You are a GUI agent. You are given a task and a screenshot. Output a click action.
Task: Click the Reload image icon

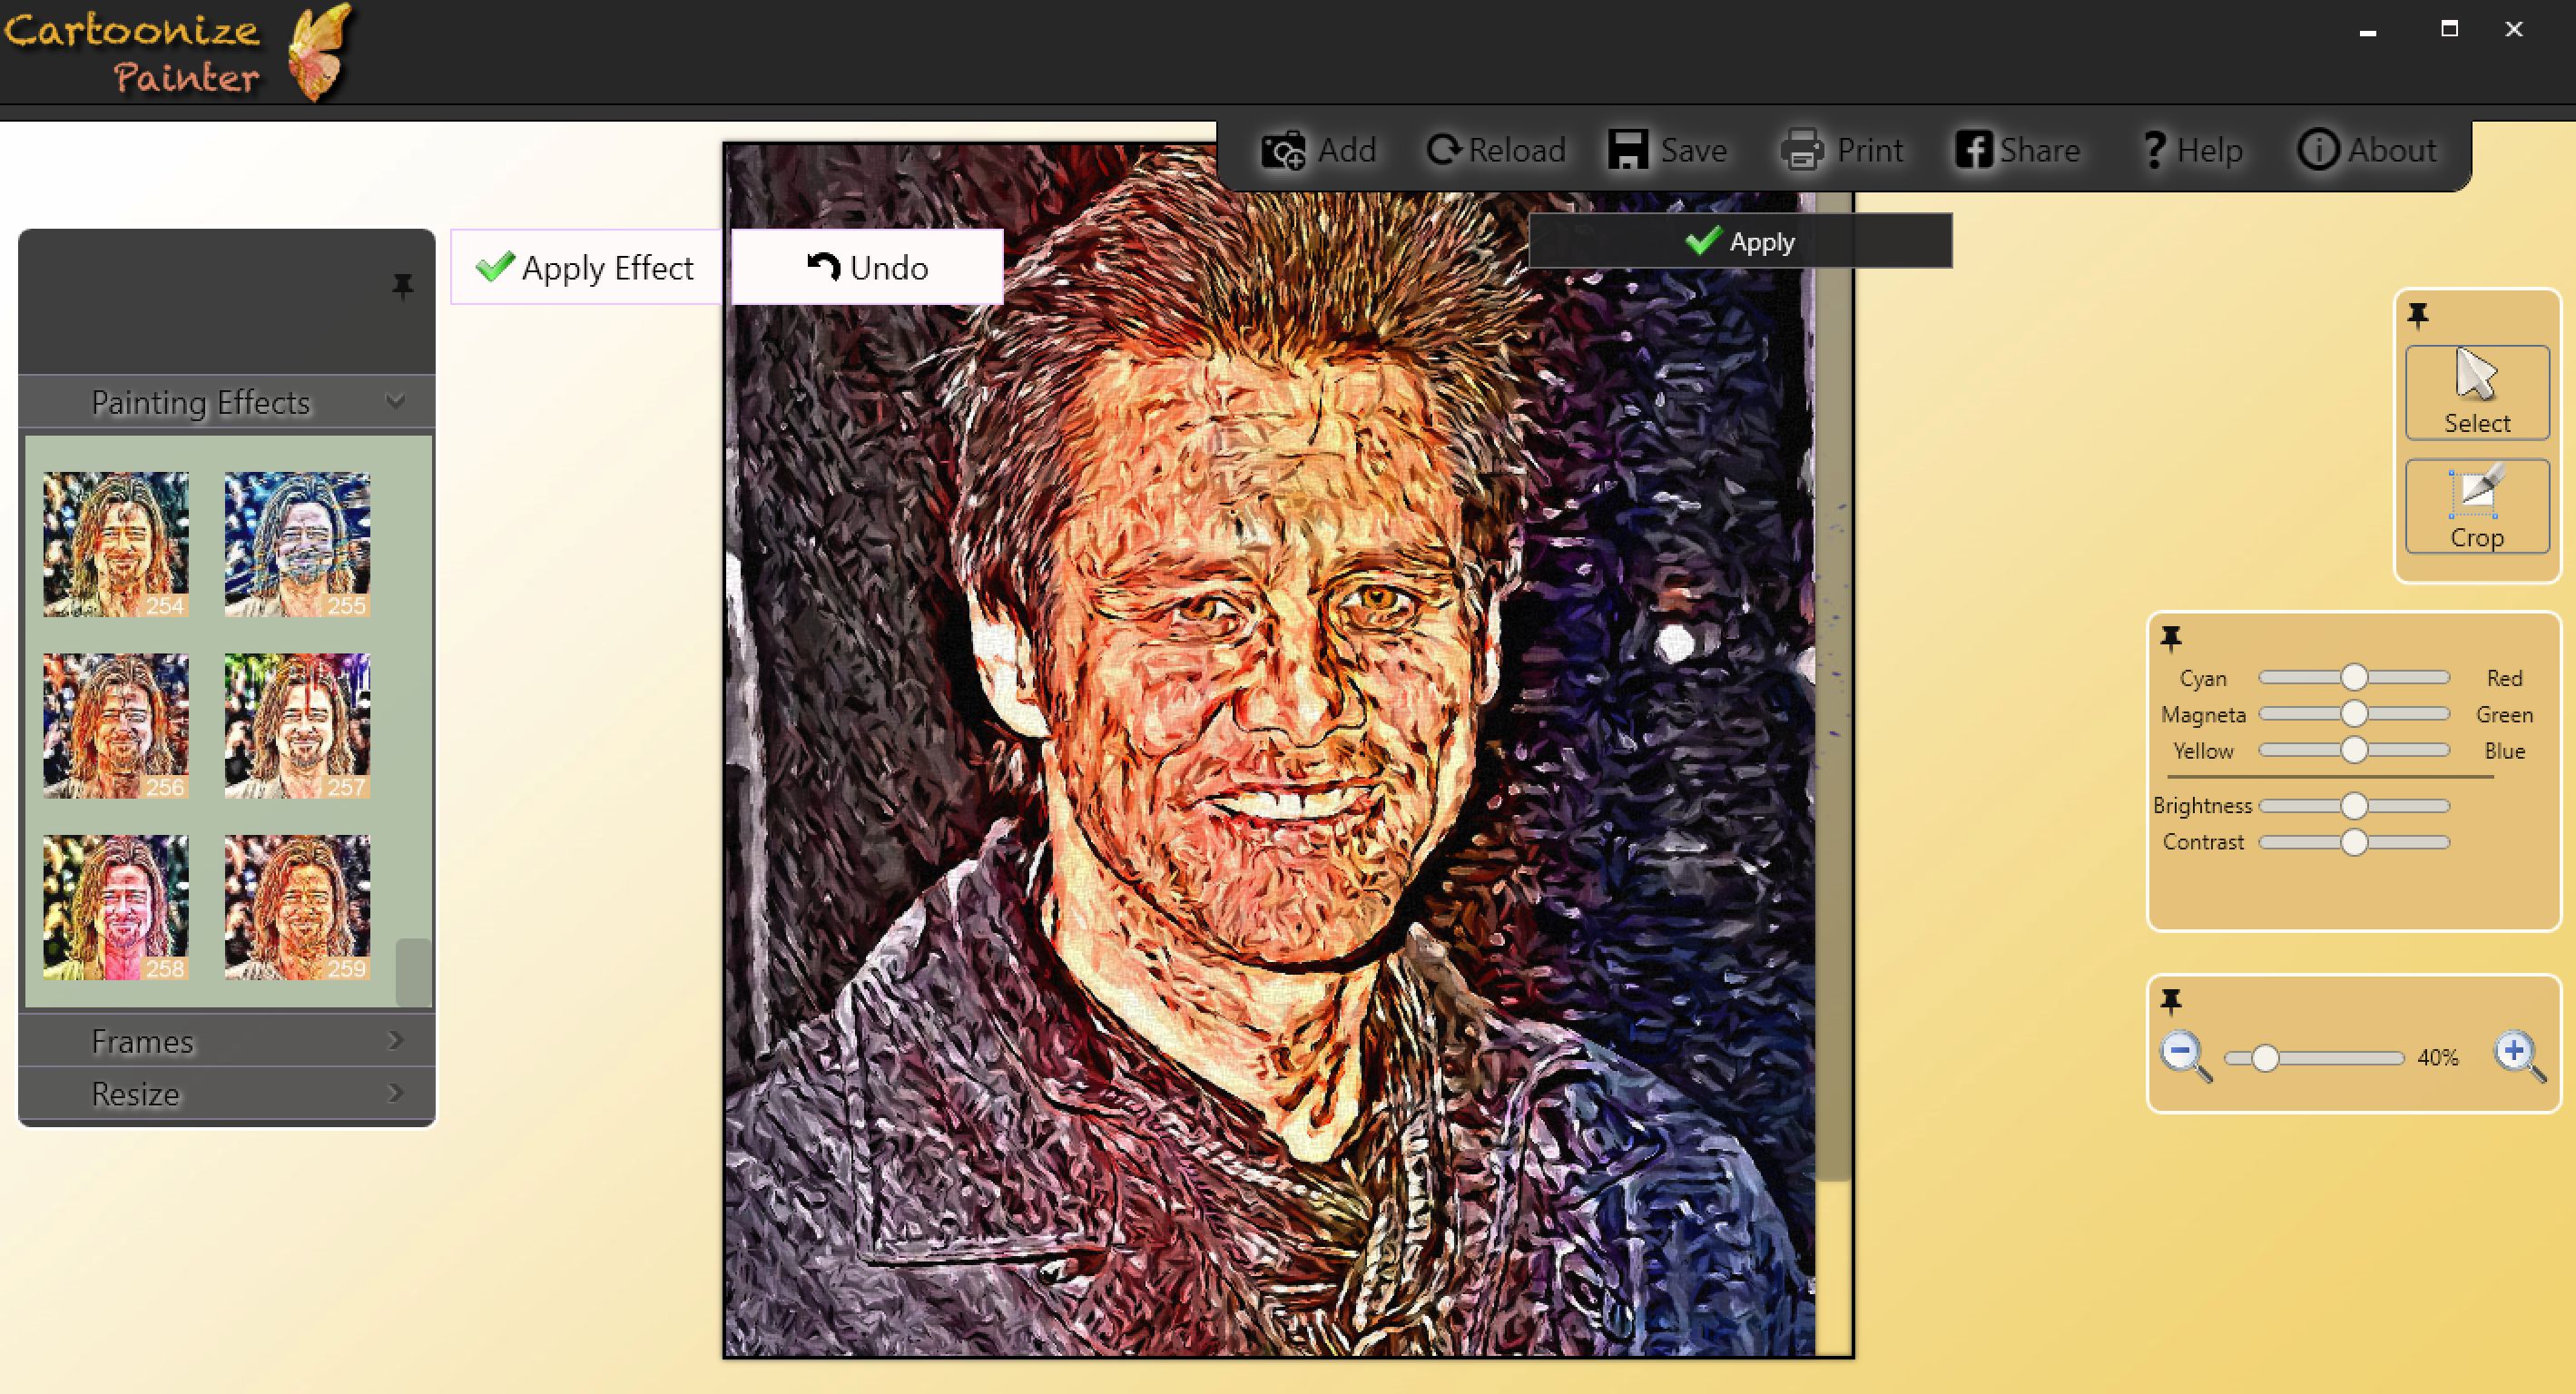[1443, 151]
